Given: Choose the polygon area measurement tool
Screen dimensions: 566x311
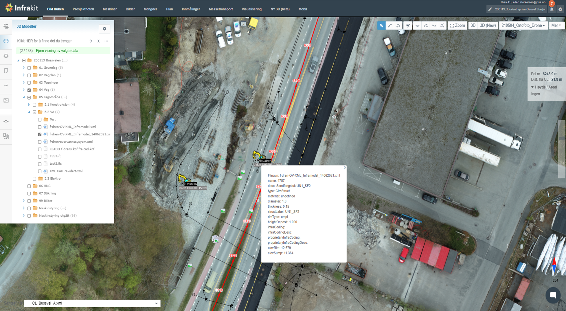Looking at the screenshot, I should [x=398, y=26].
